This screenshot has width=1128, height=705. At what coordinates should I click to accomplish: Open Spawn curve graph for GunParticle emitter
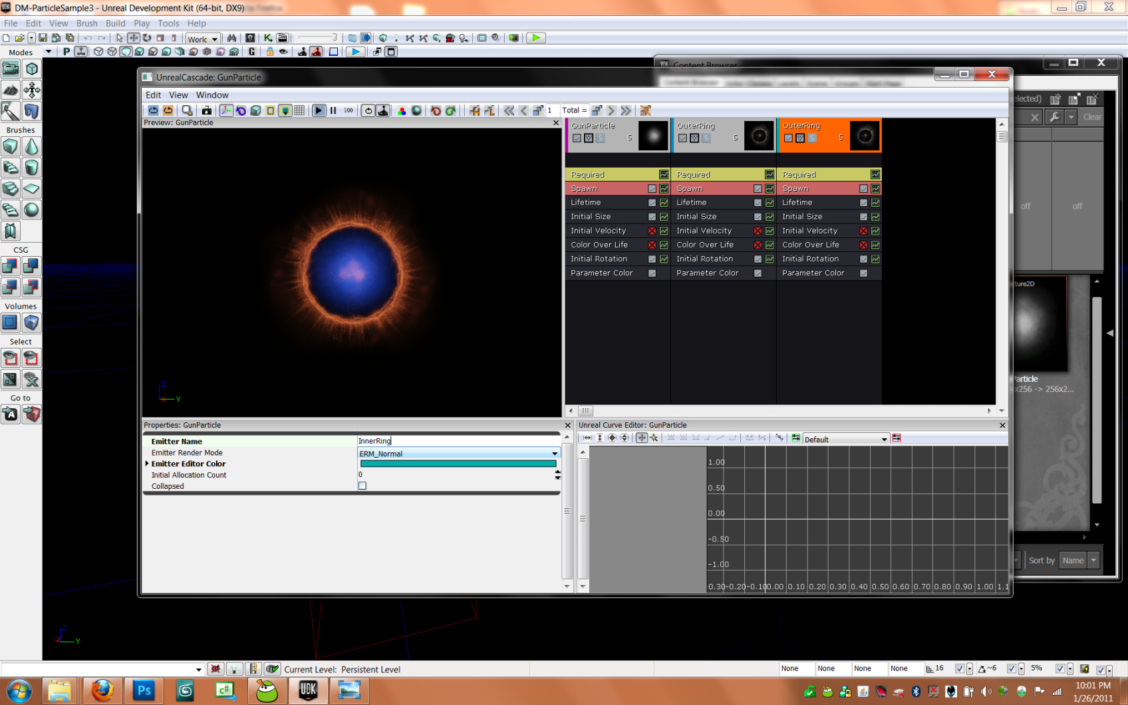click(x=664, y=189)
